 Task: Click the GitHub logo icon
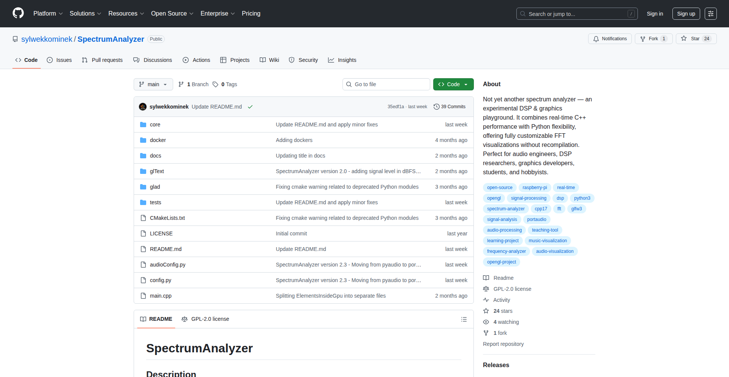tap(18, 13)
